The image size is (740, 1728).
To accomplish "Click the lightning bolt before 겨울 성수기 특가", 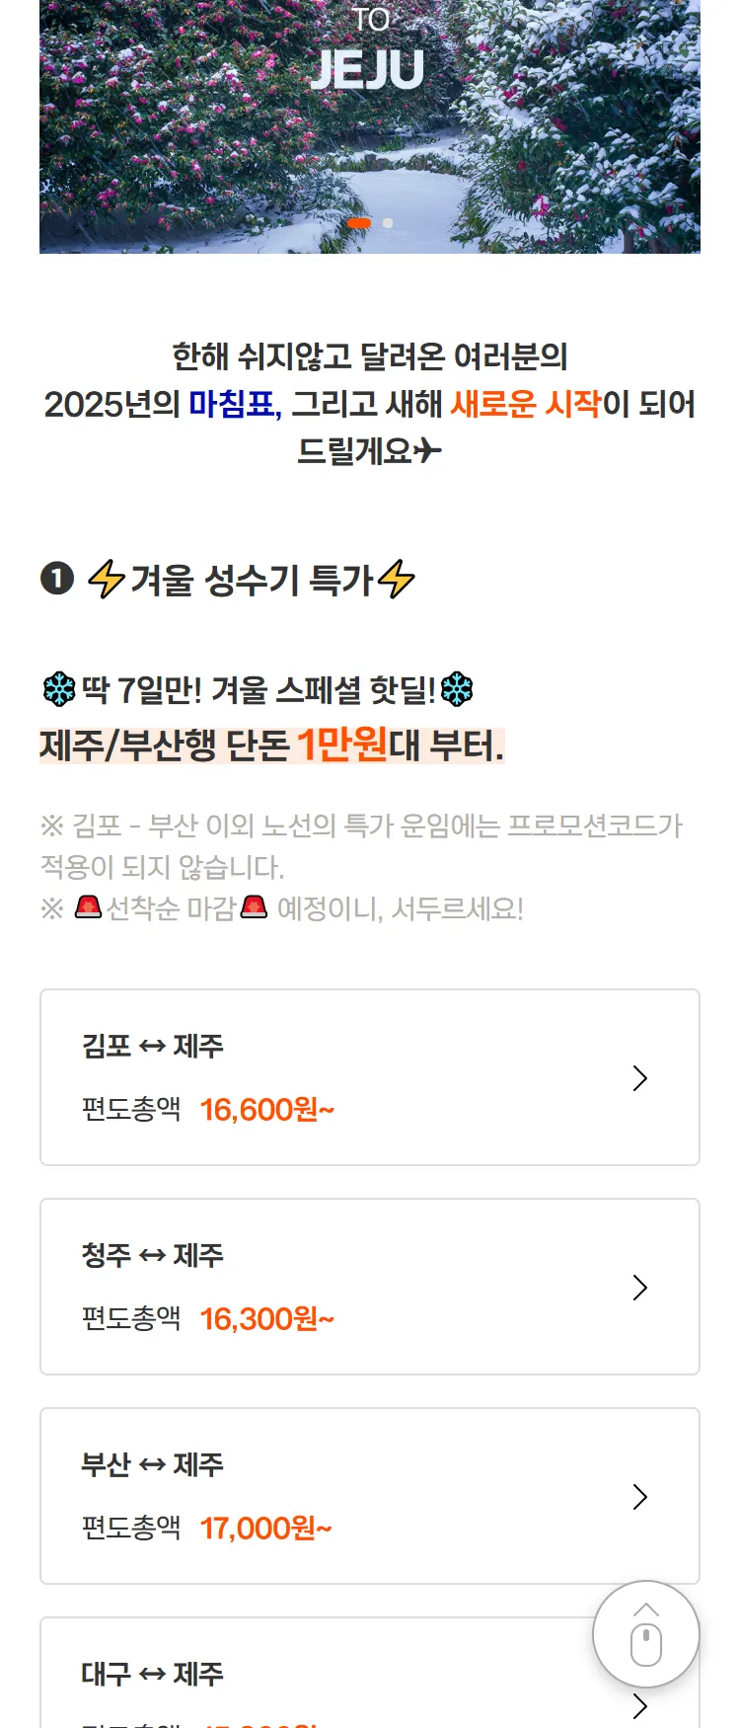I will click(x=106, y=580).
